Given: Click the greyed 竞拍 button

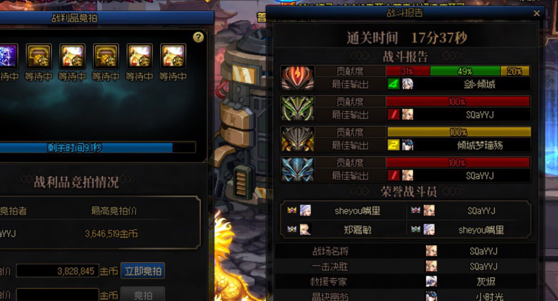Looking at the screenshot, I should click(143, 294).
